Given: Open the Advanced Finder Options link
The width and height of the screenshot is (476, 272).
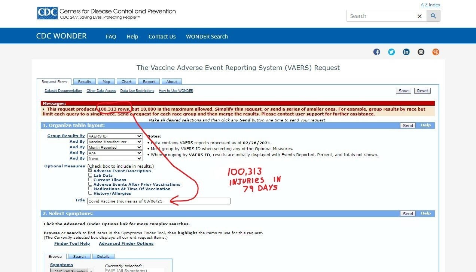Looking at the screenshot, I should click(x=126, y=244).
